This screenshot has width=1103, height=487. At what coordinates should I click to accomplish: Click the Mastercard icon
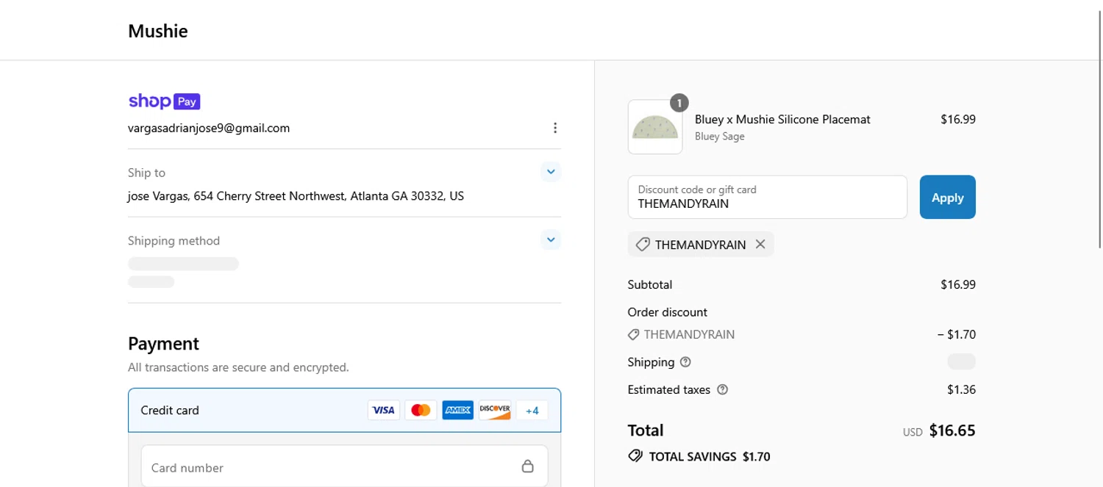point(421,410)
